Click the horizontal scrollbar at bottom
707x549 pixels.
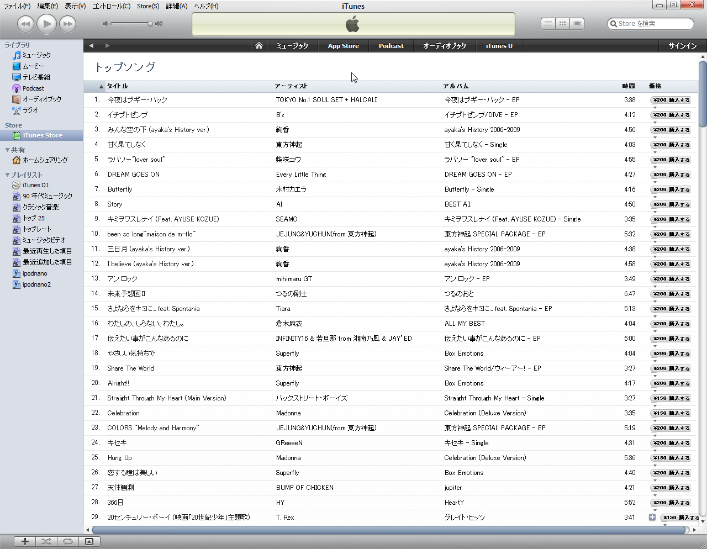click(x=389, y=530)
